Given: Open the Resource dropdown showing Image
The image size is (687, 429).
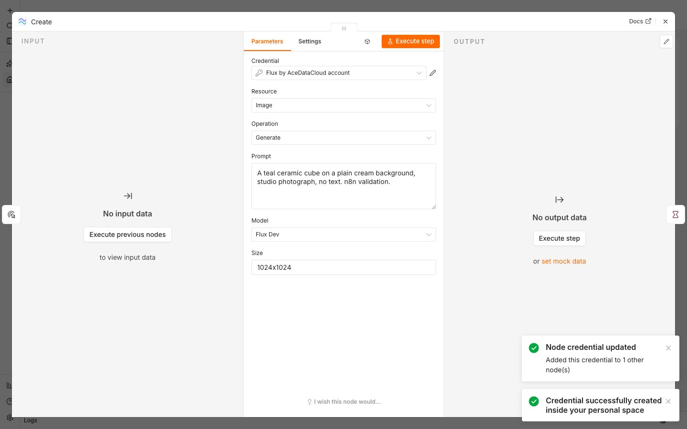Looking at the screenshot, I should (343, 105).
